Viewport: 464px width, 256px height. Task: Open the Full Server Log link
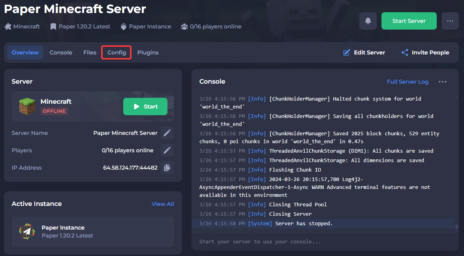click(x=408, y=82)
